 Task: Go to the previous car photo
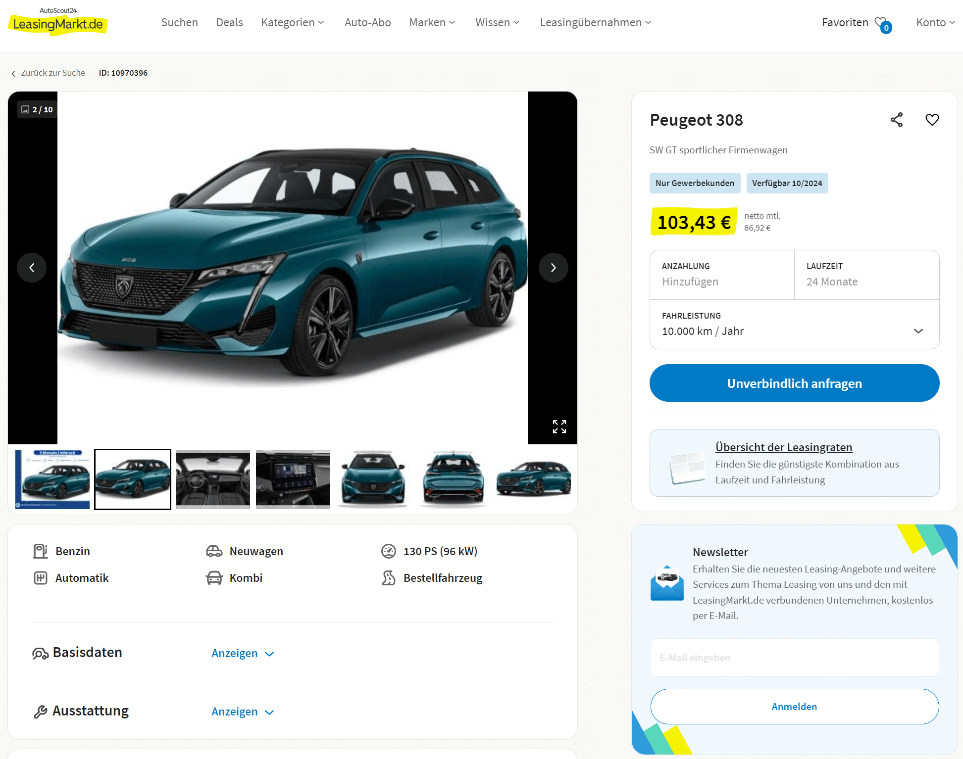pyautogui.click(x=32, y=268)
